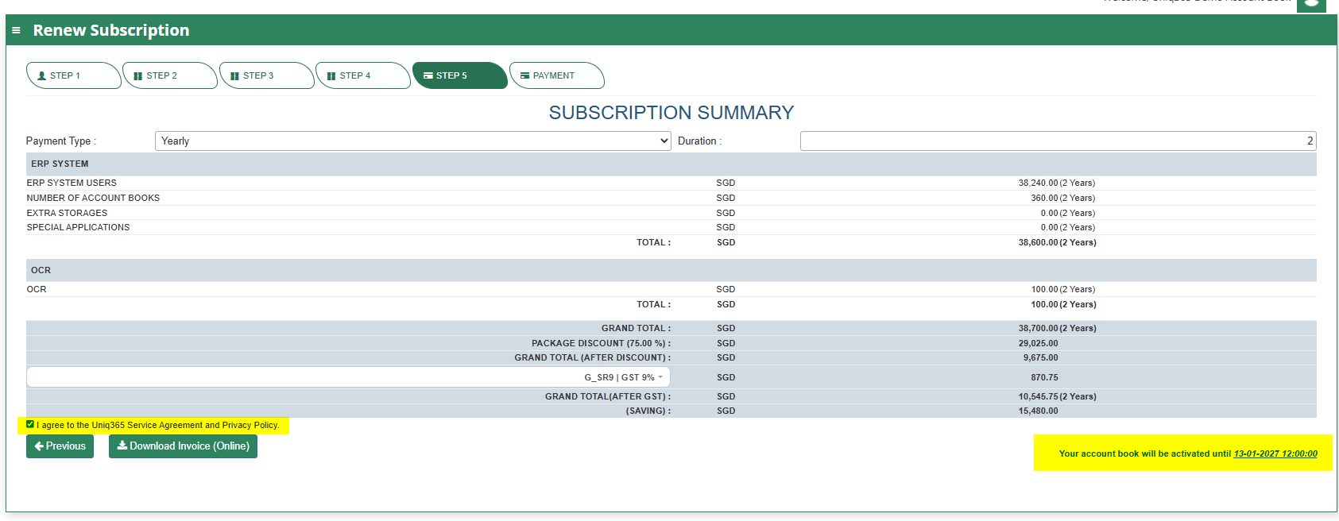Viewport: 1339px width, 521px height.
Task: Click the left arrow icon on Previous
Action: point(39,446)
